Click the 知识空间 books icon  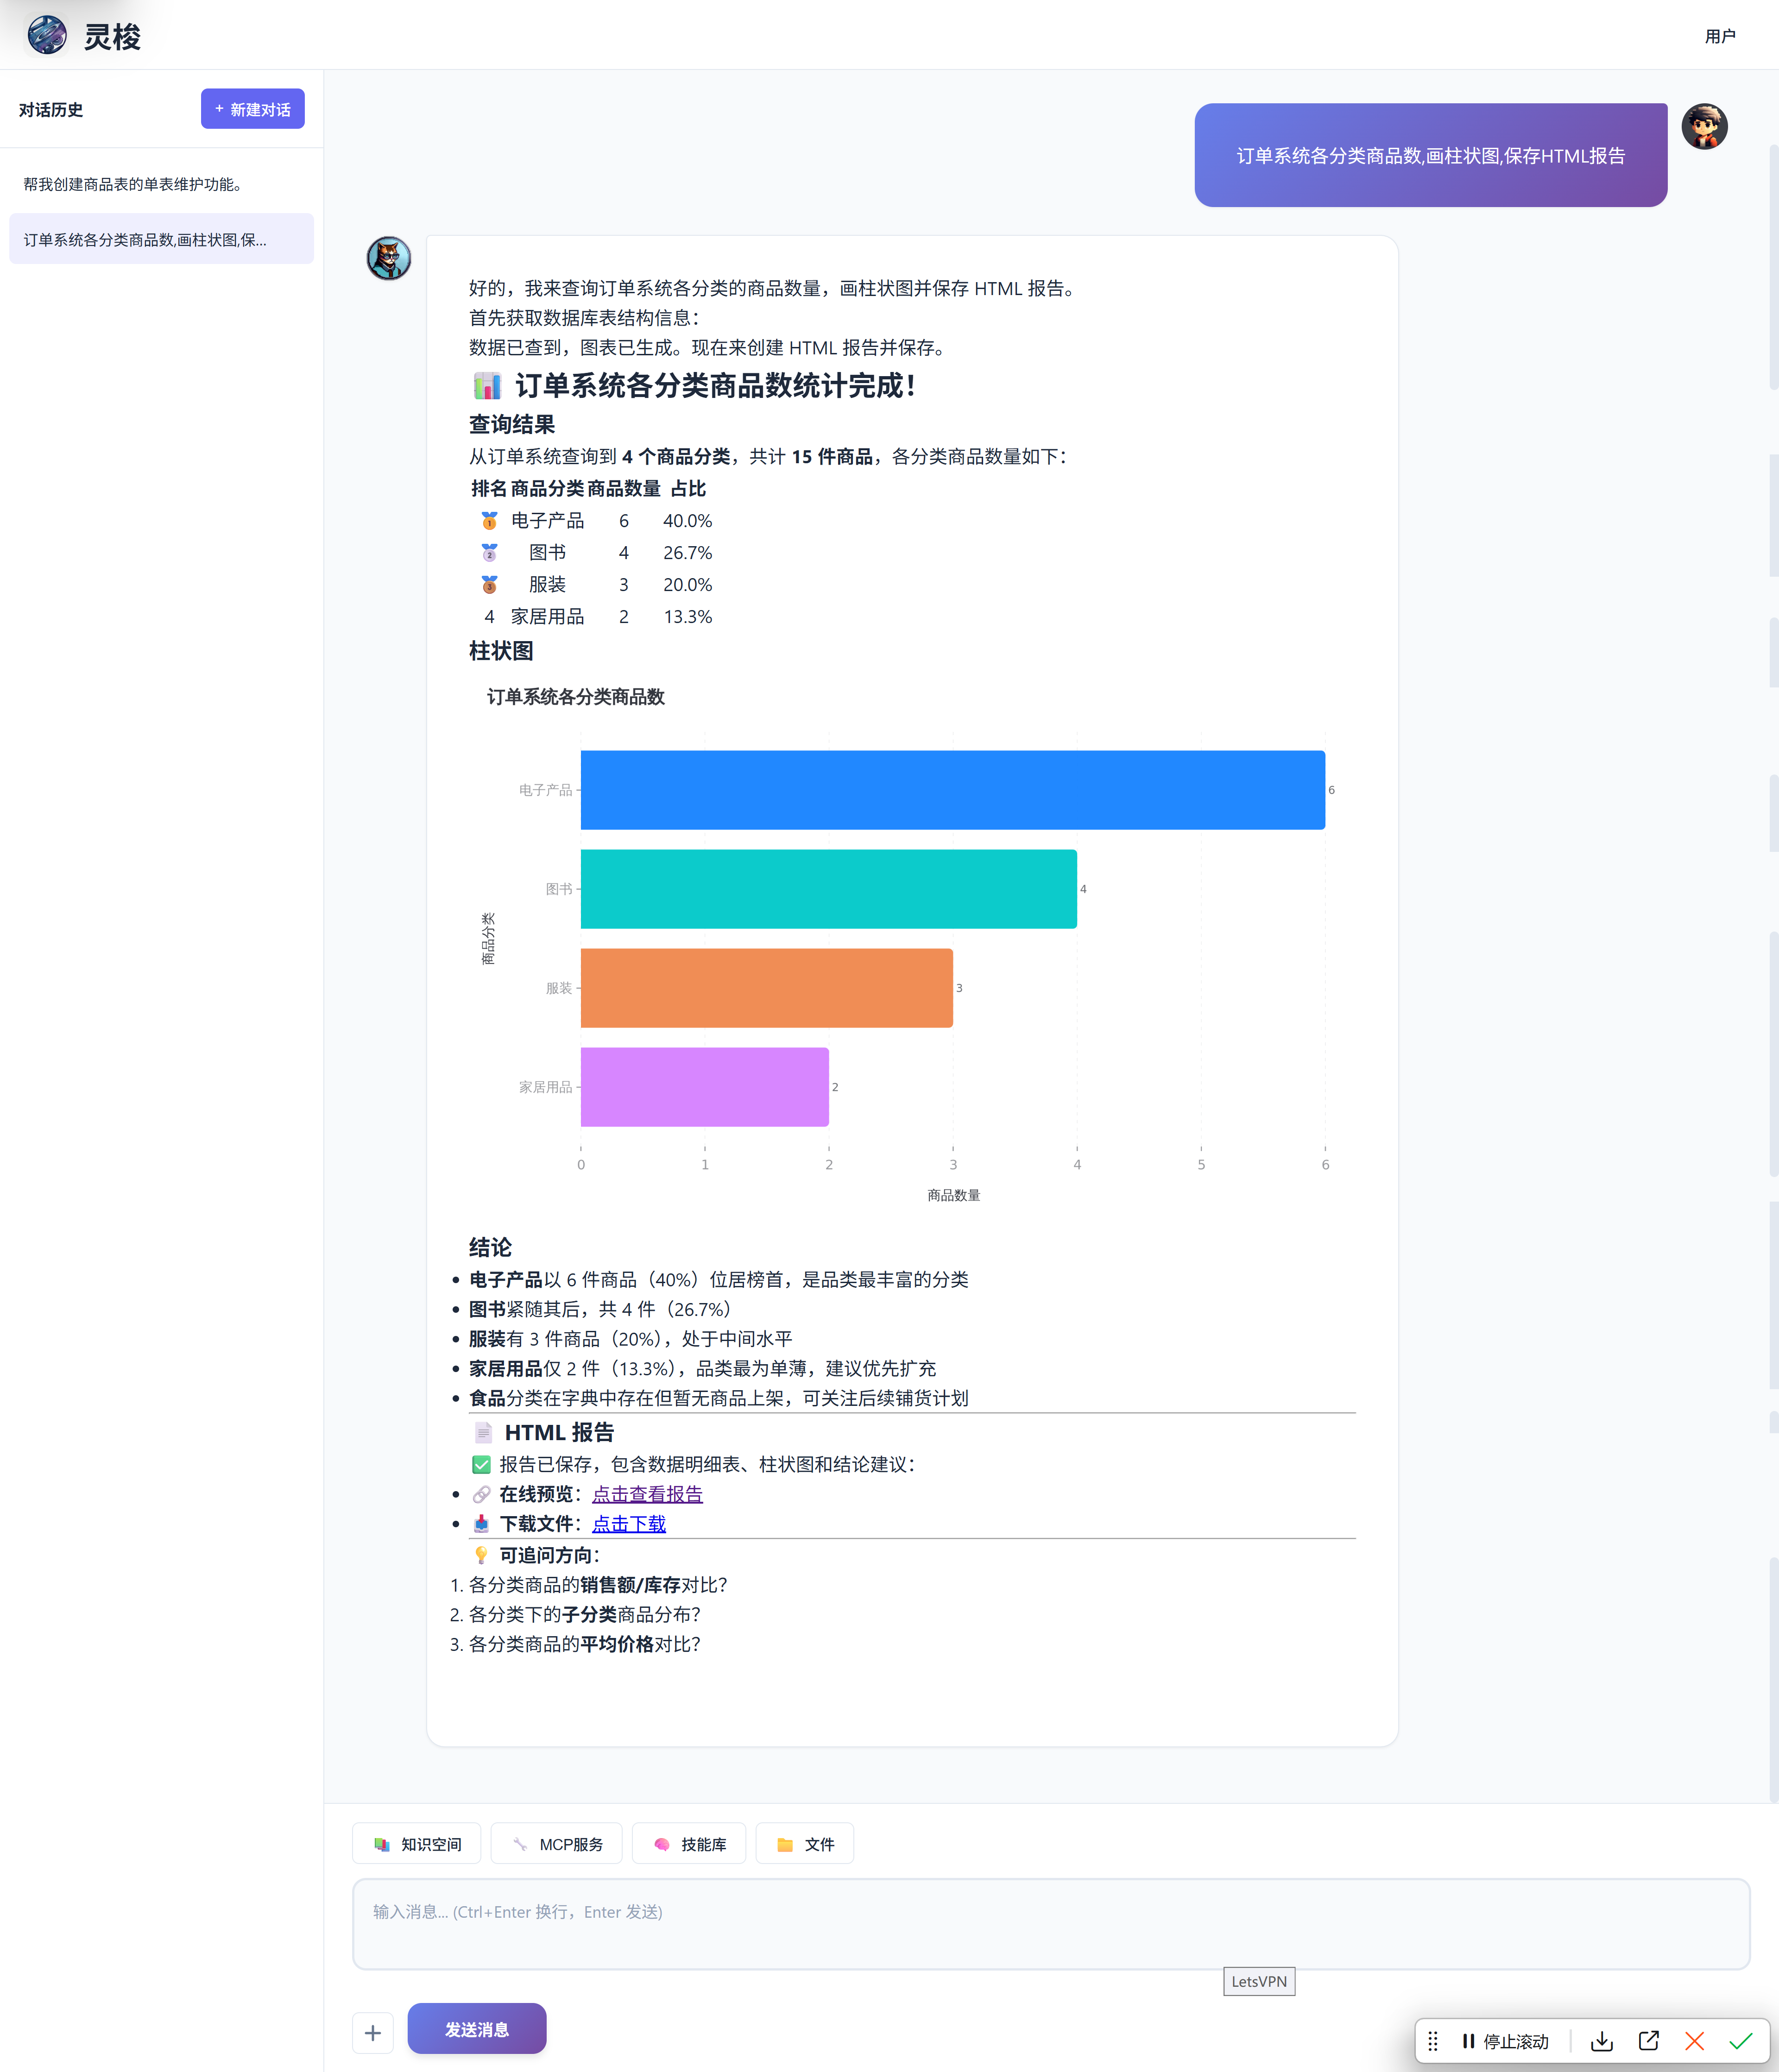382,1845
